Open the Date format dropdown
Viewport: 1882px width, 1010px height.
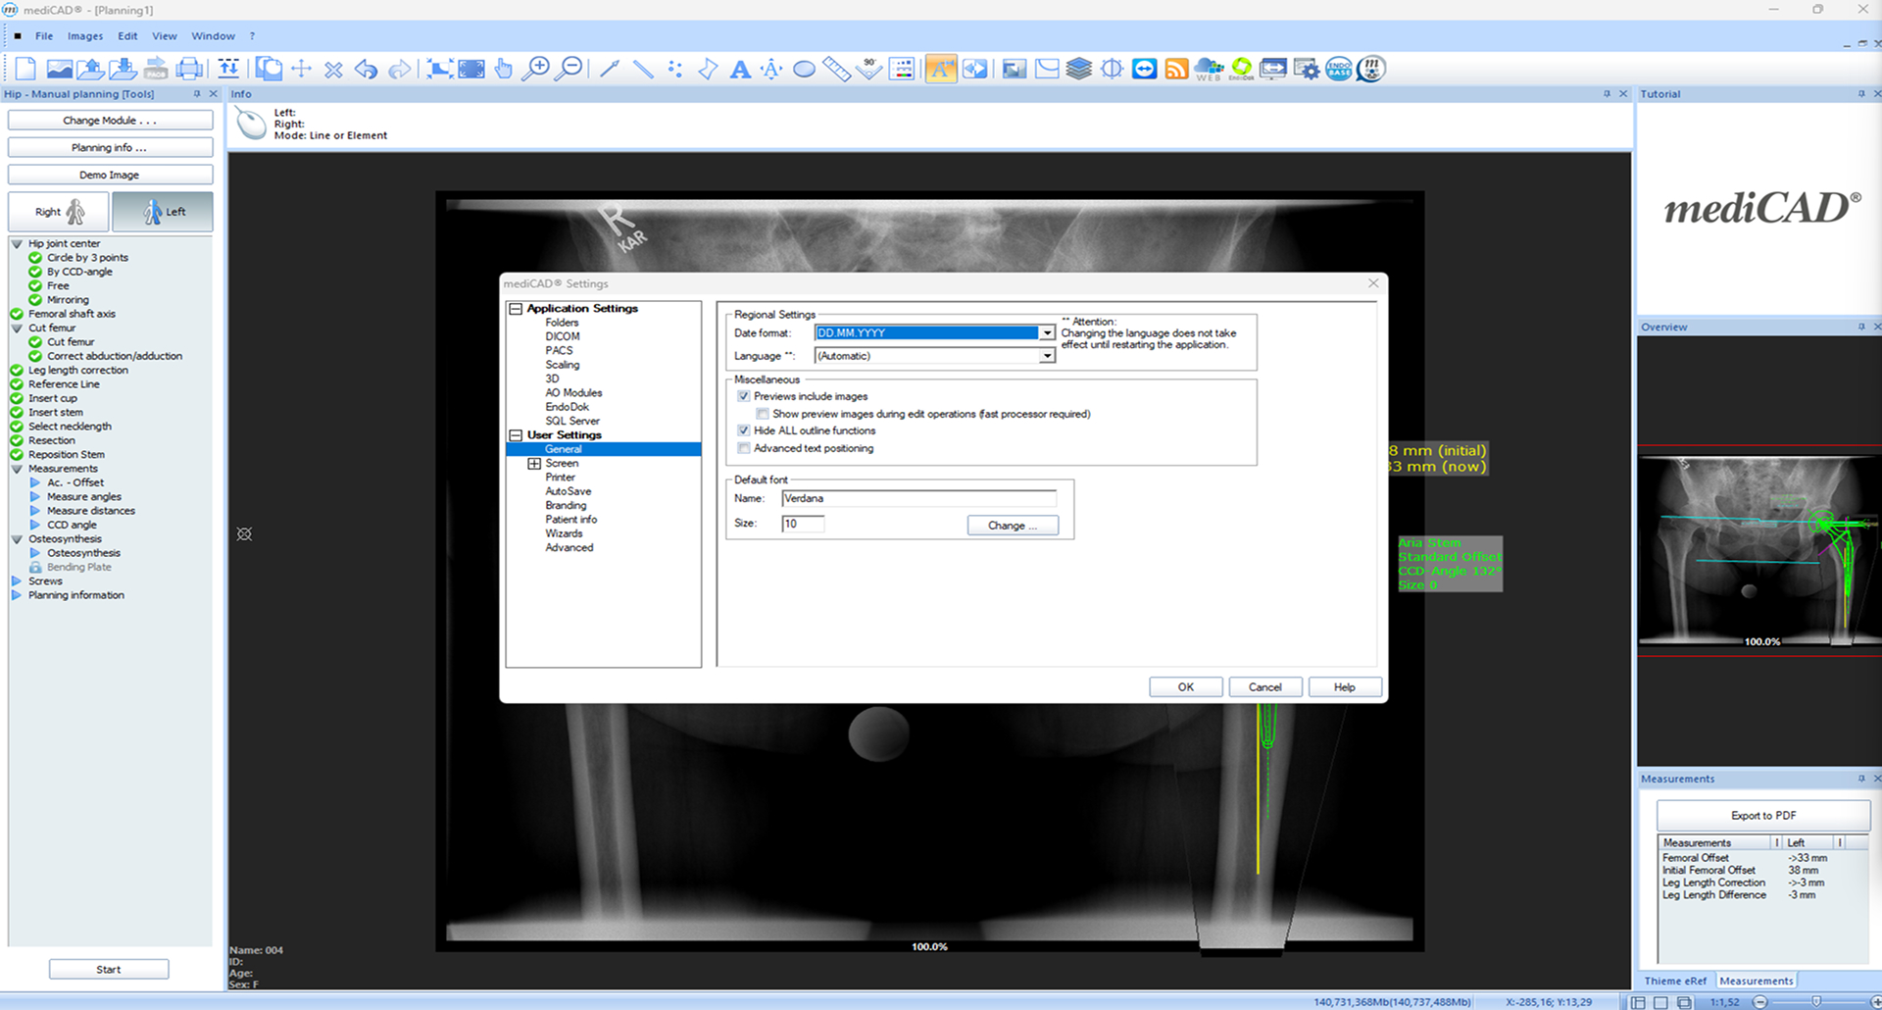coord(1047,333)
